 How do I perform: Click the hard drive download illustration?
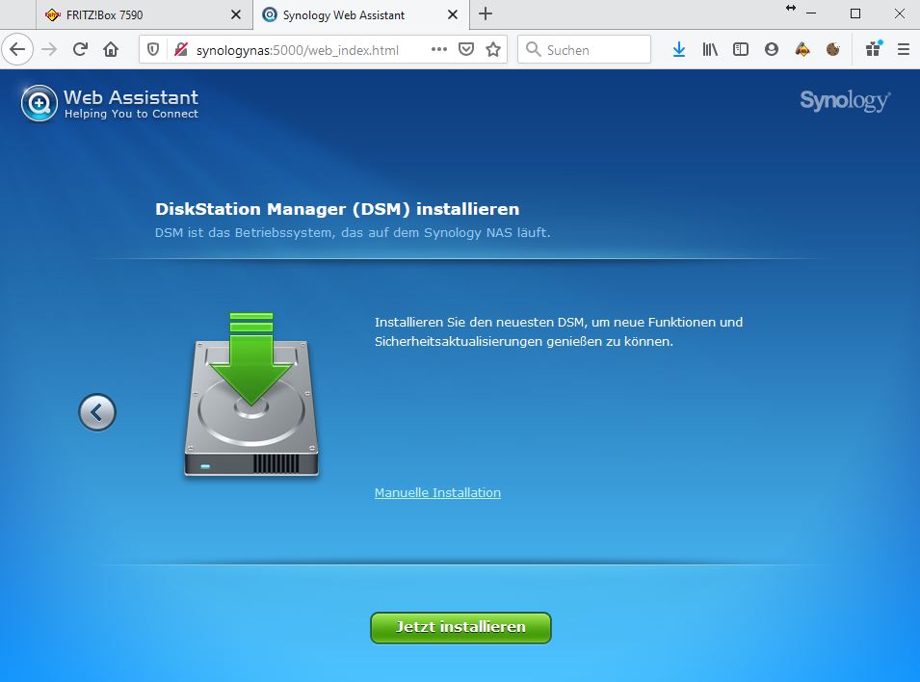click(x=251, y=394)
